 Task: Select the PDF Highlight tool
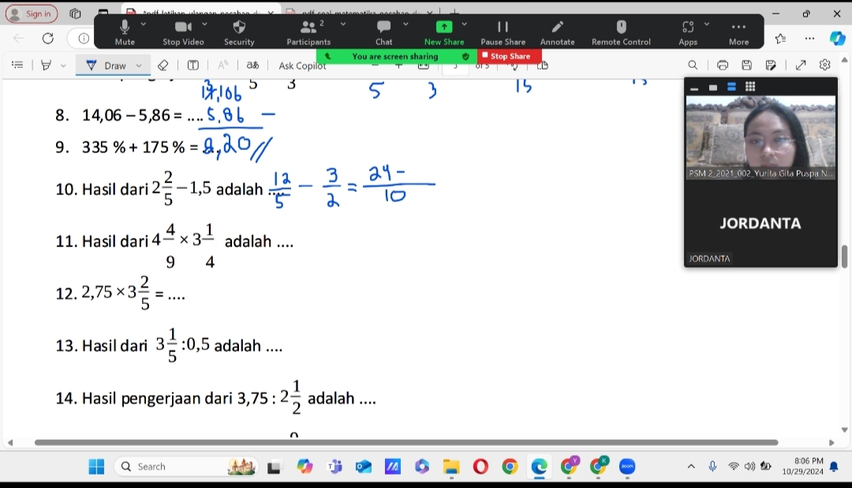(x=47, y=66)
